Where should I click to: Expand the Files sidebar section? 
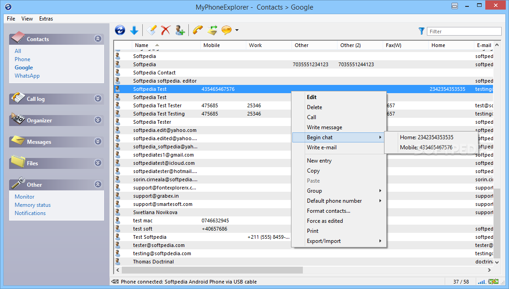point(98,163)
